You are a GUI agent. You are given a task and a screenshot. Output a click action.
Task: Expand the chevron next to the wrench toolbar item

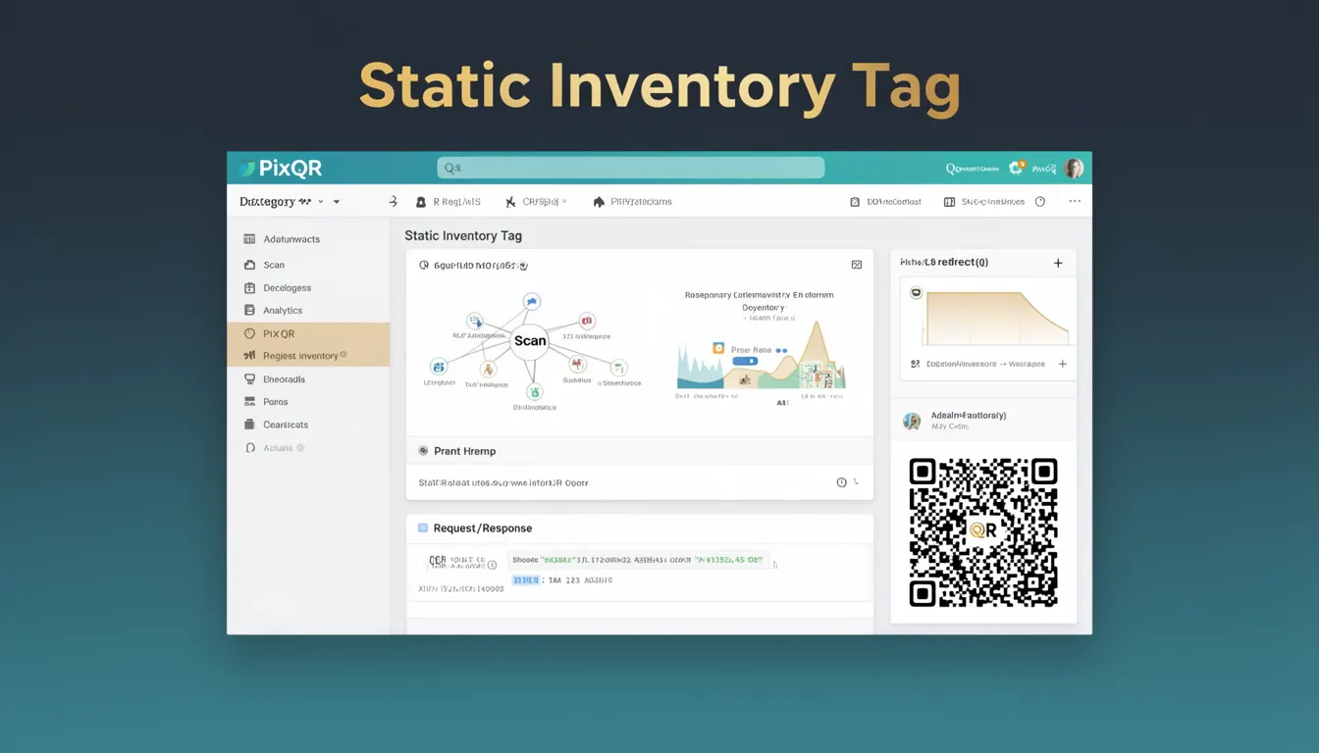tap(564, 202)
